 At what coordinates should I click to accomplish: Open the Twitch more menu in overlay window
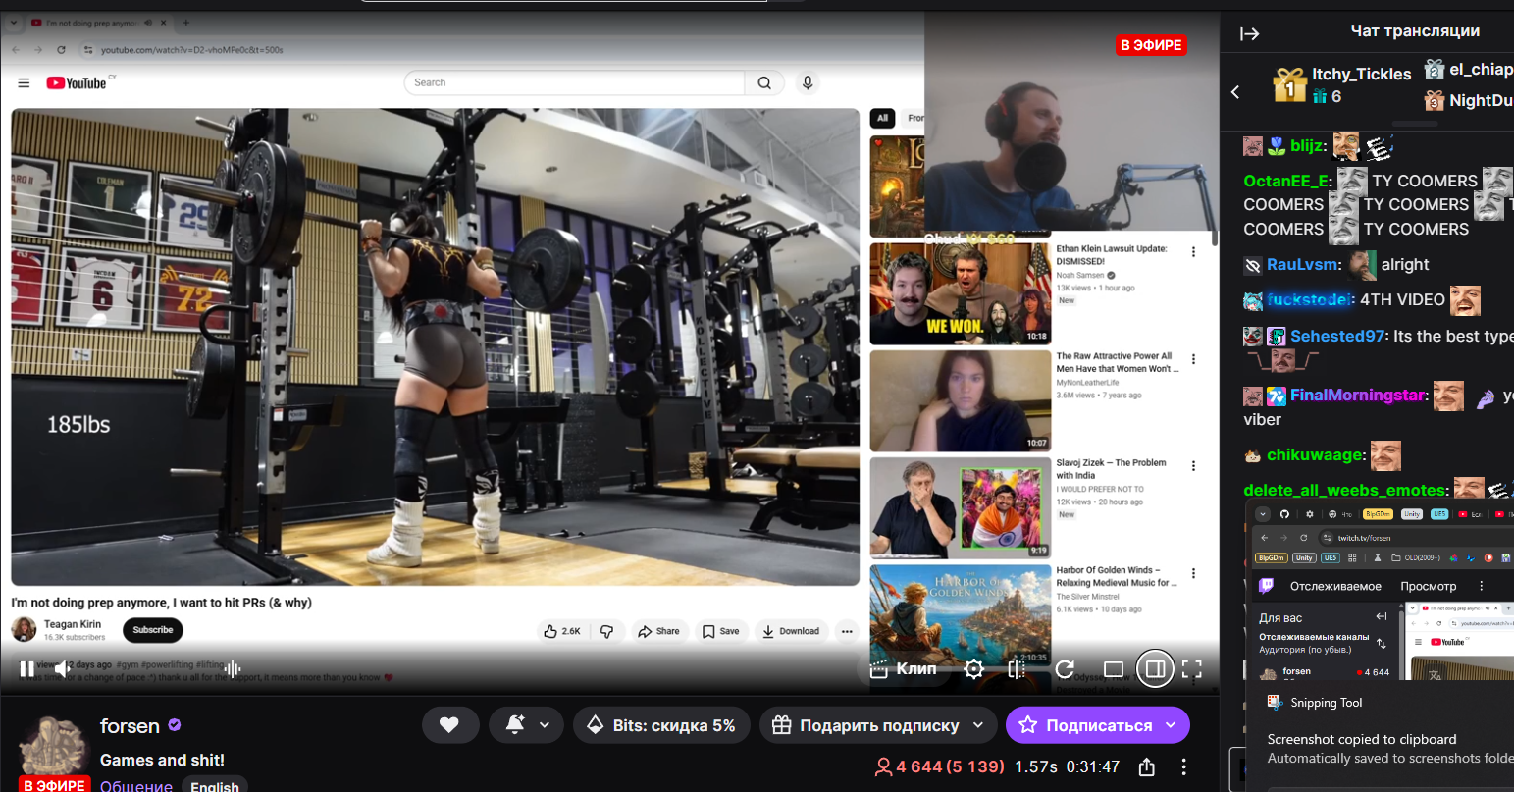[x=1481, y=586]
